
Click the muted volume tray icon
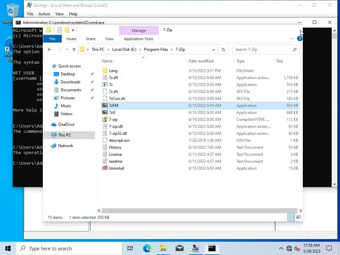pos(297,248)
